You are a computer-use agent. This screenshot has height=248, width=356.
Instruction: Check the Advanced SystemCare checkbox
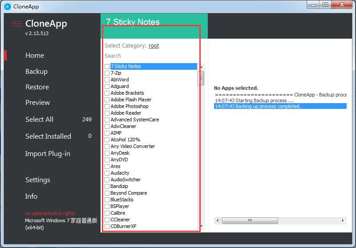click(107, 120)
